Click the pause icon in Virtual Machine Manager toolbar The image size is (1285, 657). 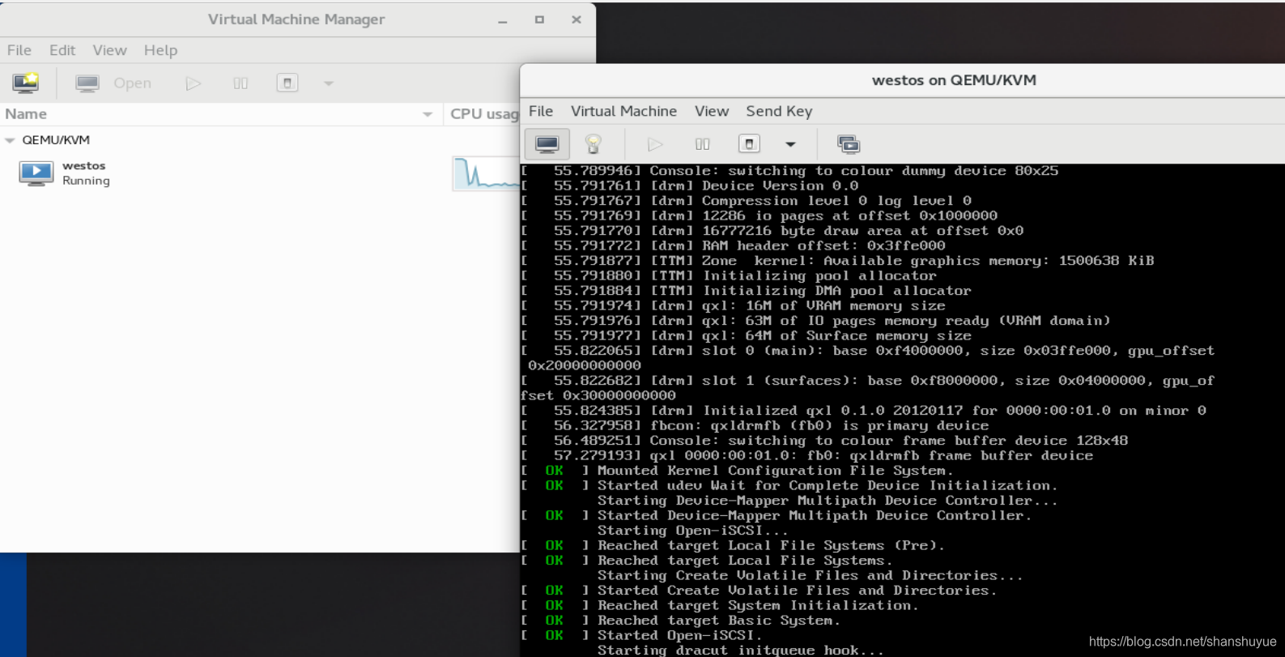(240, 83)
